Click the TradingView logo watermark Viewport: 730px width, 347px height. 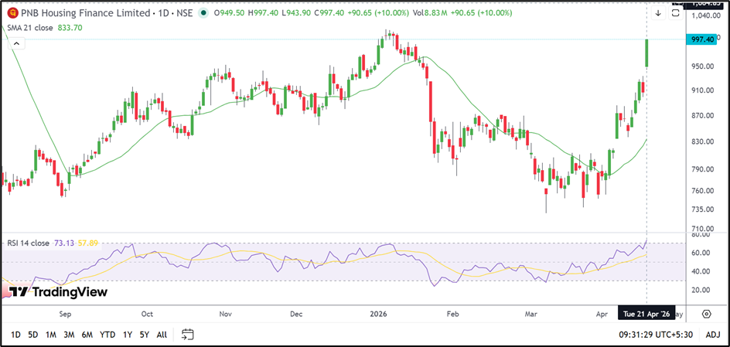pyautogui.click(x=58, y=292)
